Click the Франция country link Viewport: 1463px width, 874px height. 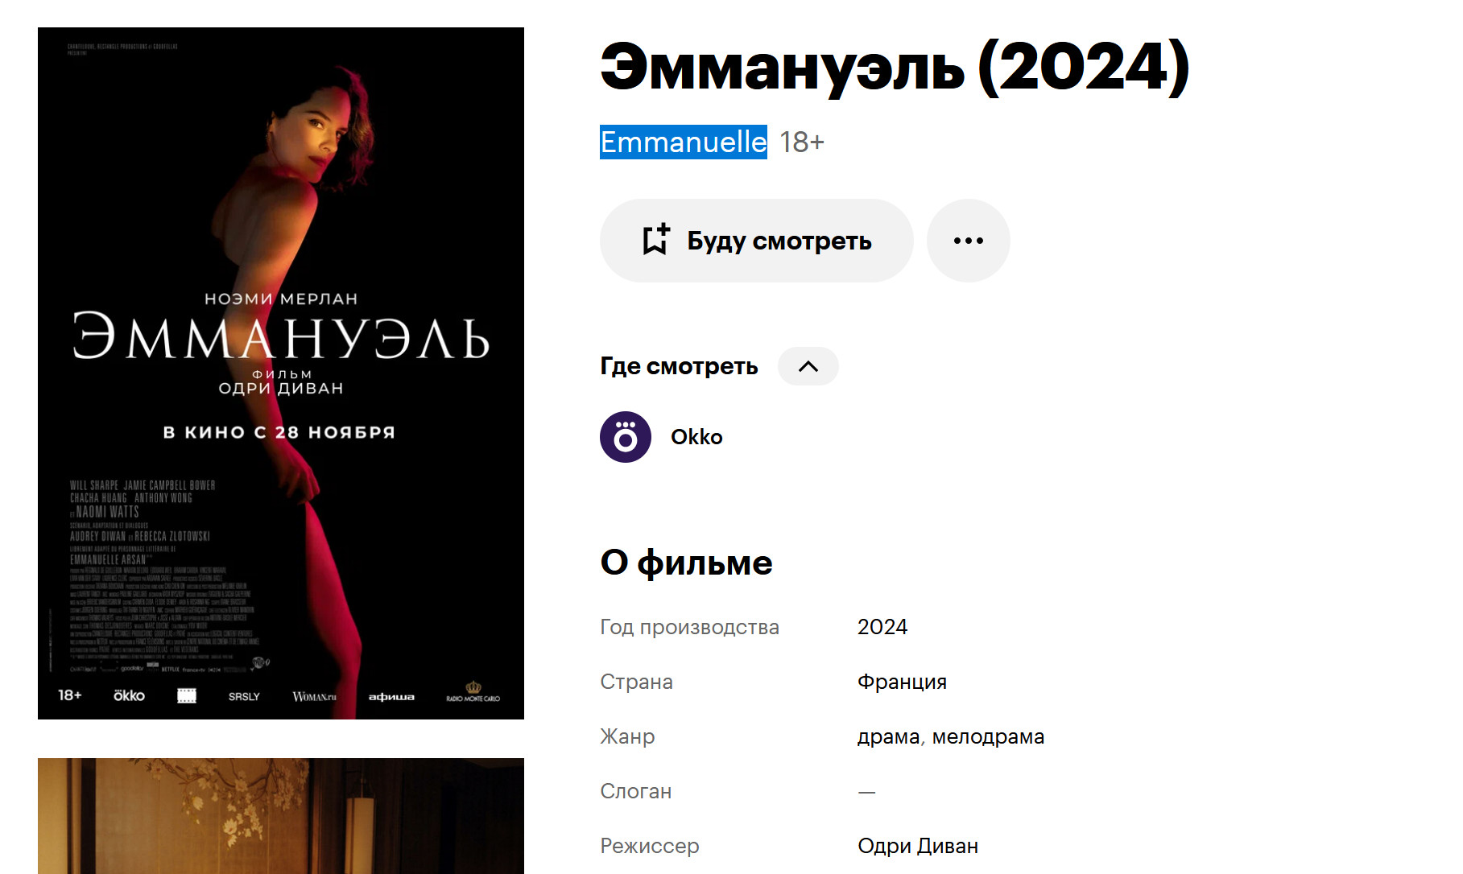coord(902,682)
